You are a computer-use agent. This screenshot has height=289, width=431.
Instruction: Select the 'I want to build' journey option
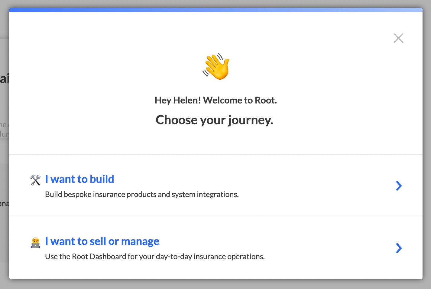tap(79, 179)
